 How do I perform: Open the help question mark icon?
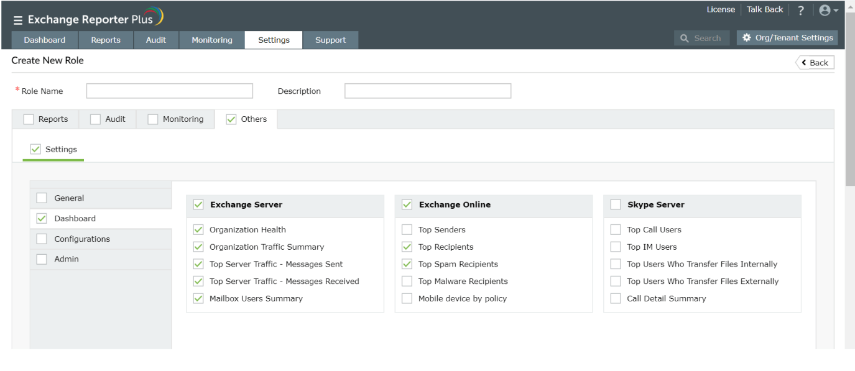tap(801, 11)
